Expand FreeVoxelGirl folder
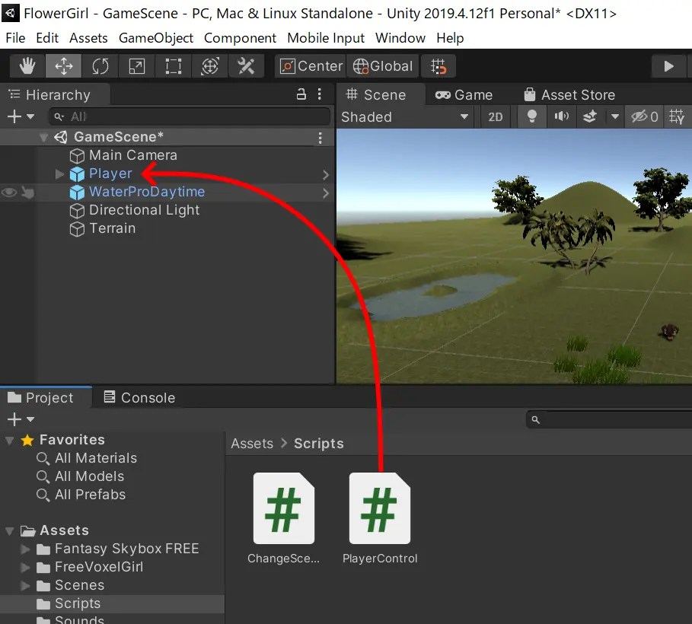692x624 pixels. click(25, 568)
